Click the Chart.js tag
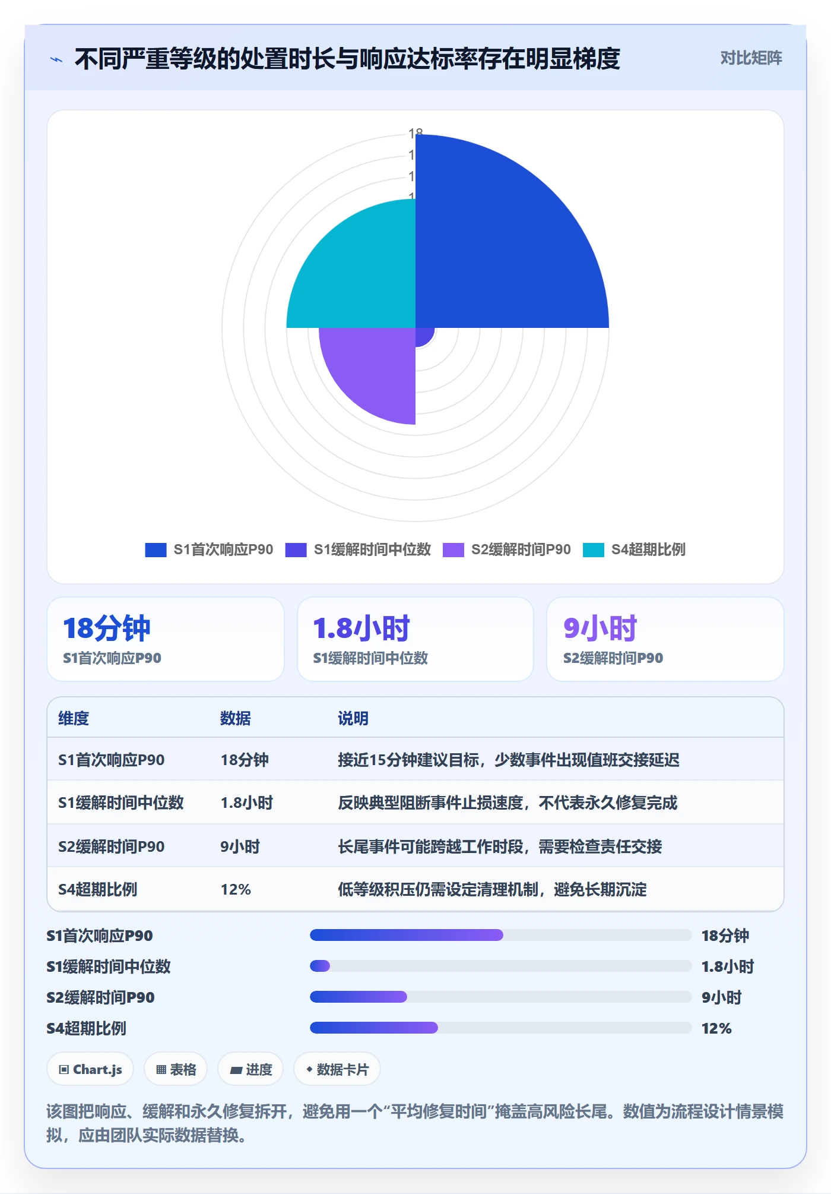This screenshot has height=1194, width=831. [x=90, y=1069]
